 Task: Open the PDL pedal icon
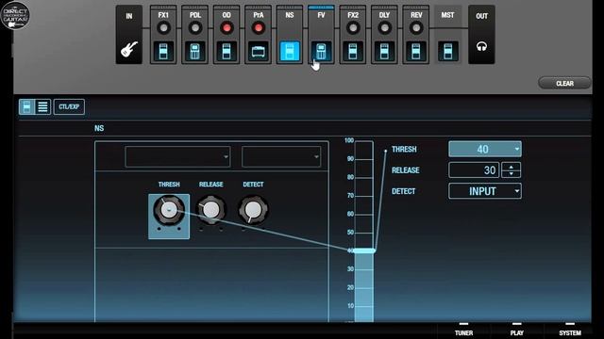pos(195,51)
